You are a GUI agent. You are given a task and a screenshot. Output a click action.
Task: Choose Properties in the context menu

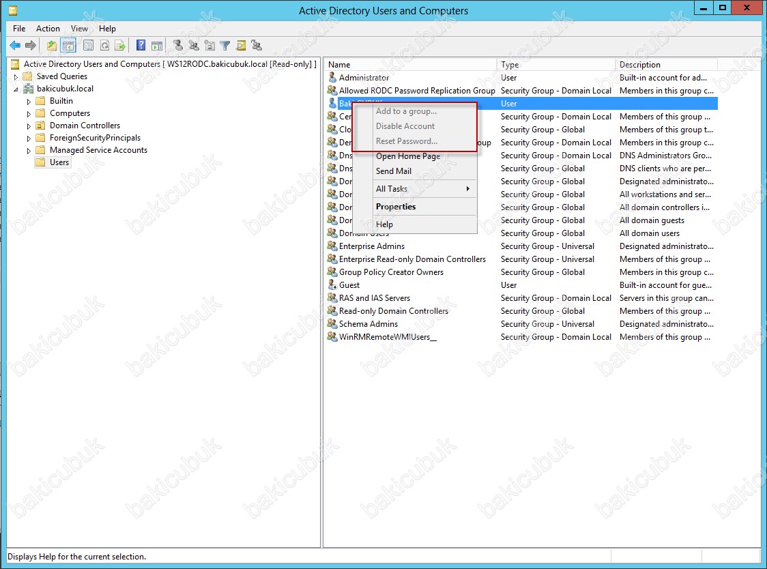415,207
